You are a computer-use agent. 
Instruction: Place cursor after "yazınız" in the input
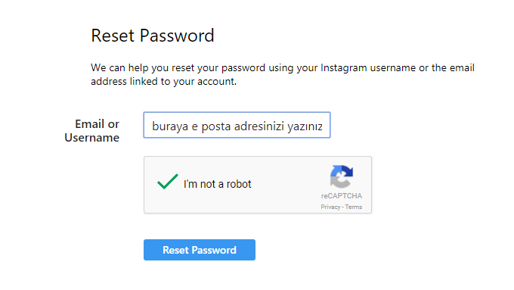(324, 126)
